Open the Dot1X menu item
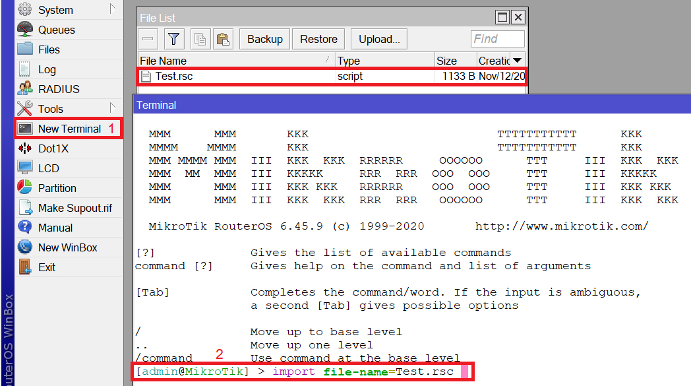Image resolution: width=691 pixels, height=386 pixels. [69, 148]
